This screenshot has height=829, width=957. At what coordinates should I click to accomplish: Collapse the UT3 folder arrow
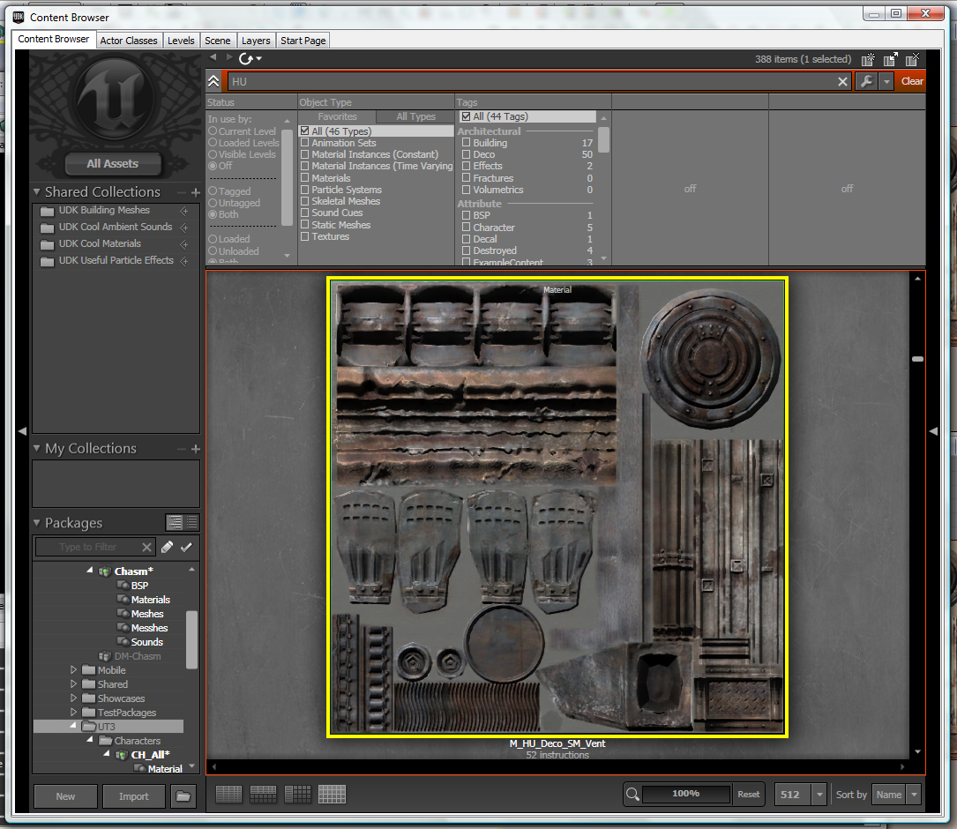[x=74, y=726]
